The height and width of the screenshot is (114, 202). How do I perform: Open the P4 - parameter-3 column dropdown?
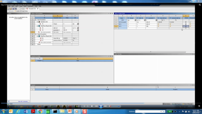(156, 18)
